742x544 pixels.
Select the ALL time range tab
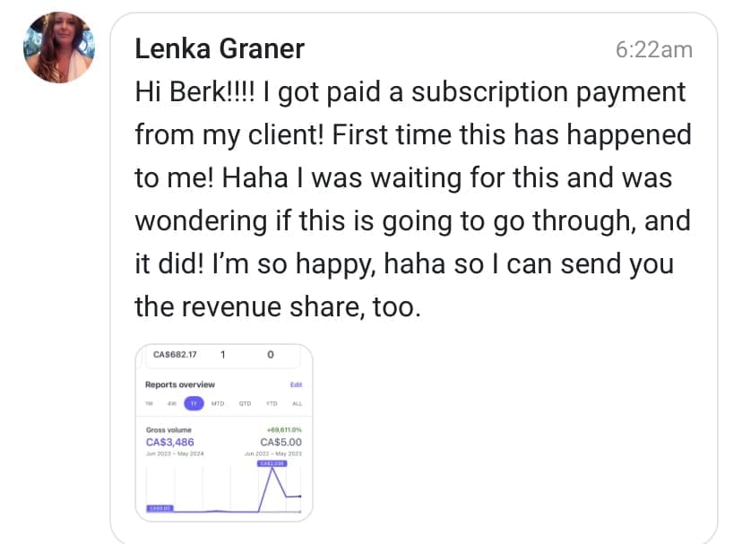pyautogui.click(x=297, y=404)
